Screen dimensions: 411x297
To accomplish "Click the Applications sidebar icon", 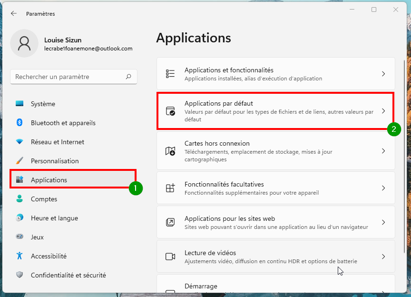I will click(20, 179).
